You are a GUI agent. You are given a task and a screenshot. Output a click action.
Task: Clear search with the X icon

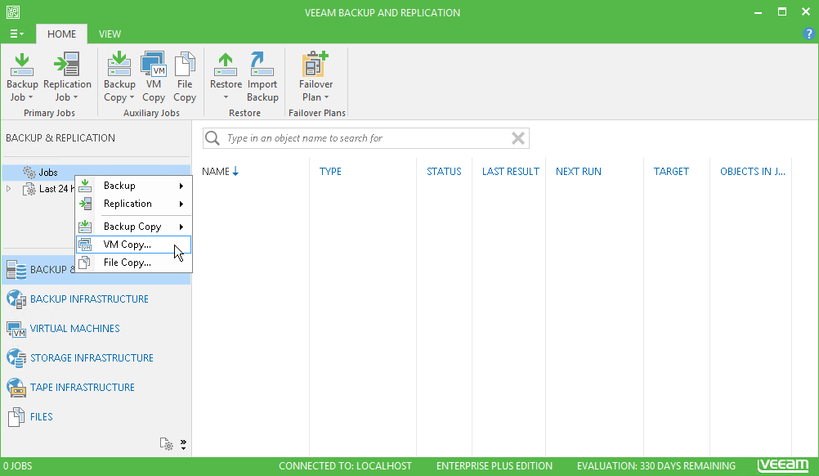tap(517, 138)
